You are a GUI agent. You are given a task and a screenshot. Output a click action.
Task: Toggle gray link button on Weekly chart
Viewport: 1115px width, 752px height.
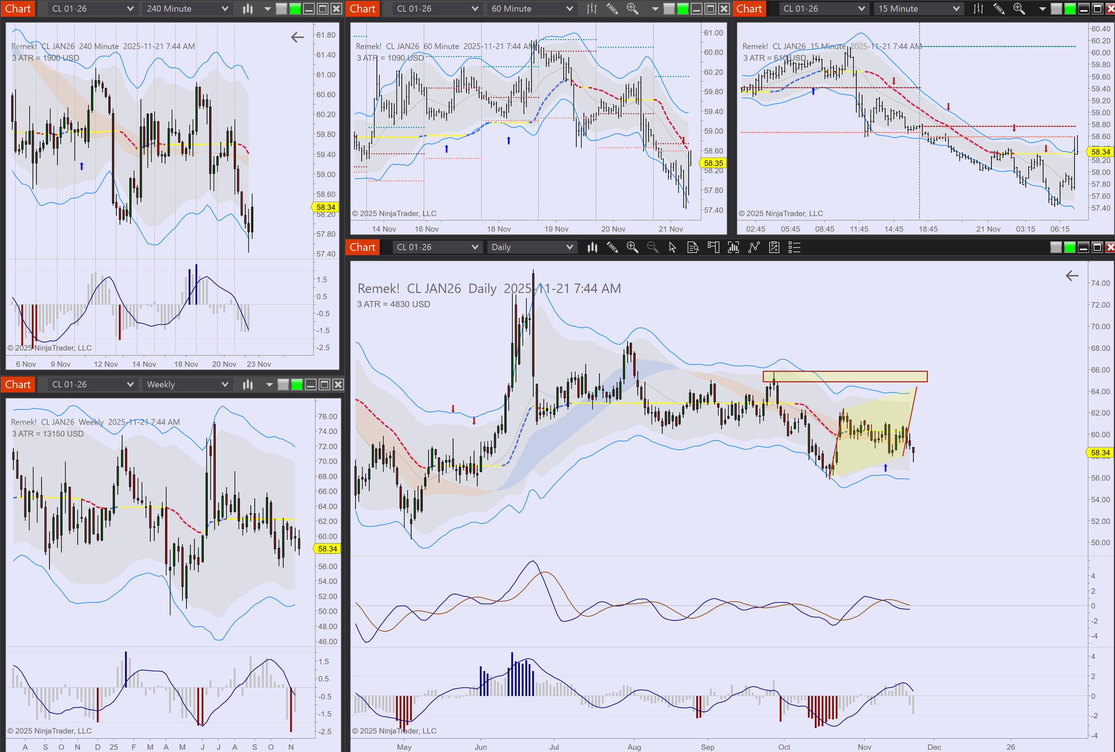pos(283,384)
